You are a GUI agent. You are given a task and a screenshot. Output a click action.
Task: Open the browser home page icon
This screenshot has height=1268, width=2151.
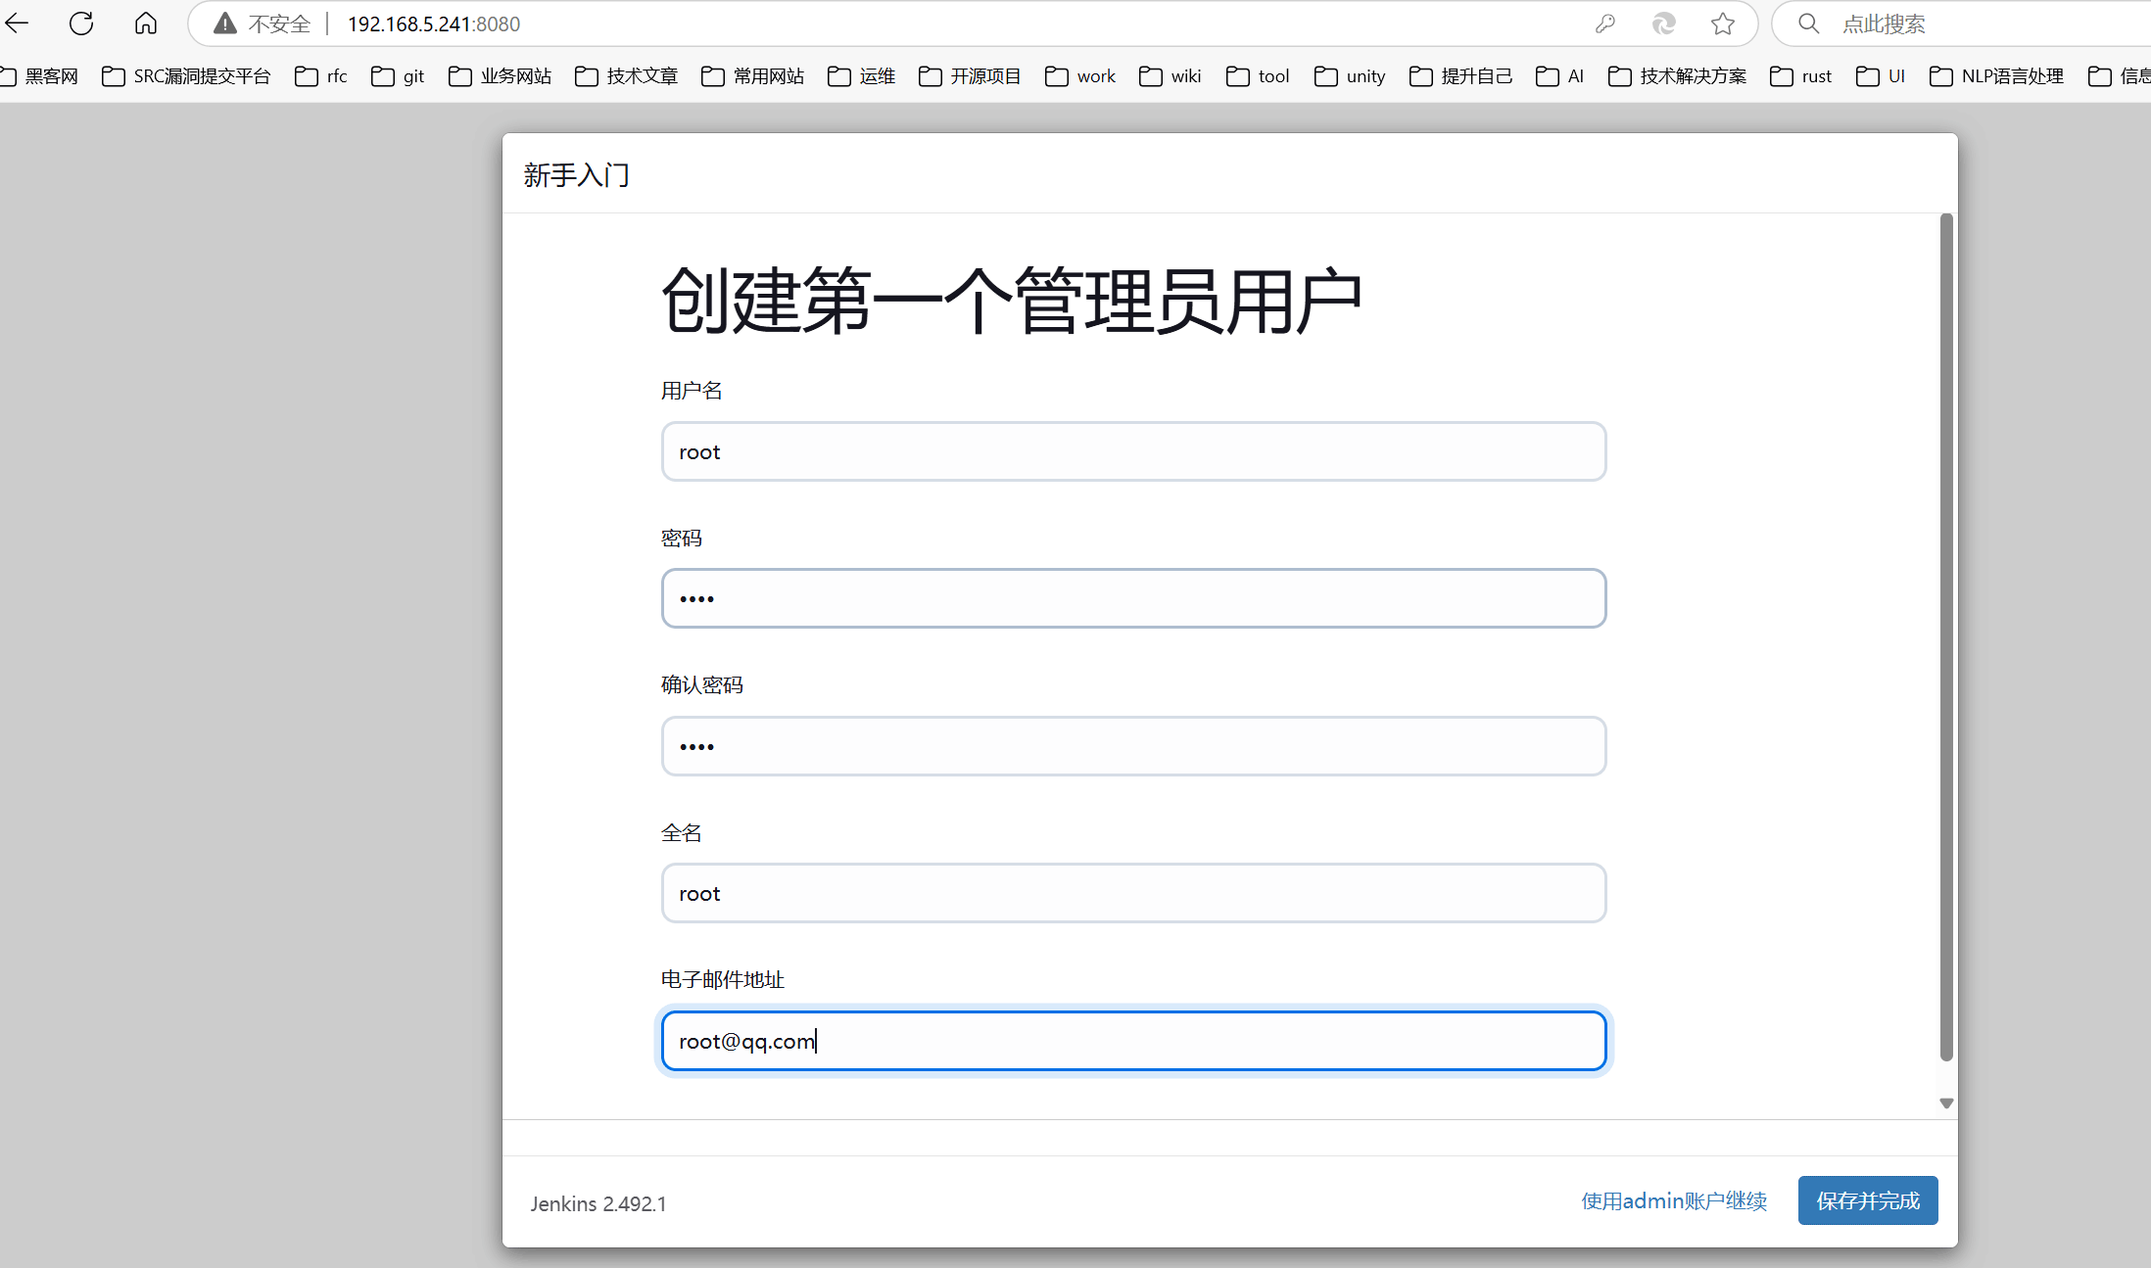(x=146, y=23)
